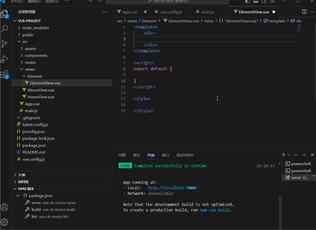
Task: Open the 文件(F) menu
Action: [x=17, y=1]
